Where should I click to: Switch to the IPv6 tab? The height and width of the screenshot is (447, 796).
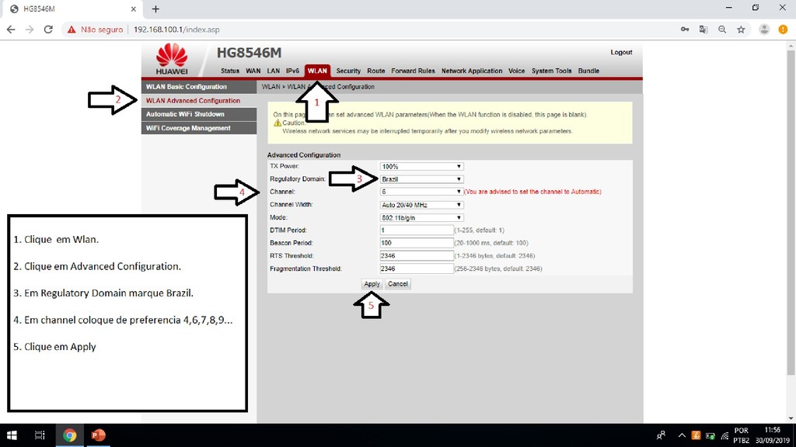292,71
